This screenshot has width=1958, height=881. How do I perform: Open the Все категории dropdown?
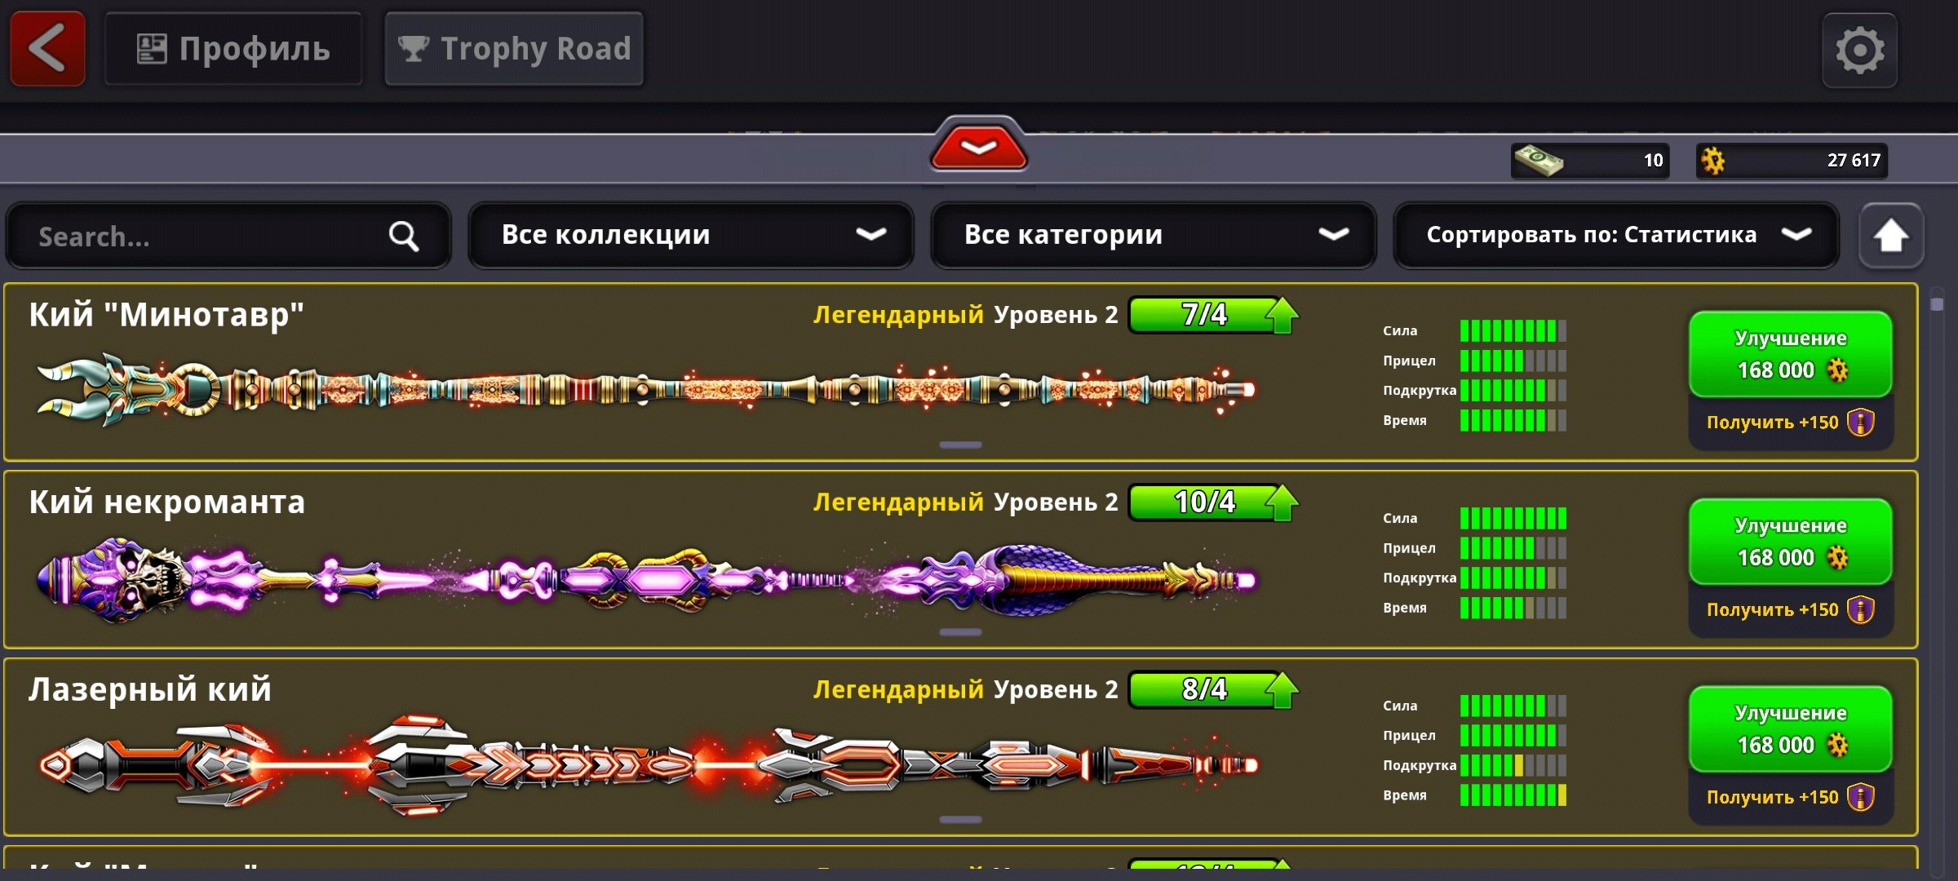click(x=1154, y=236)
